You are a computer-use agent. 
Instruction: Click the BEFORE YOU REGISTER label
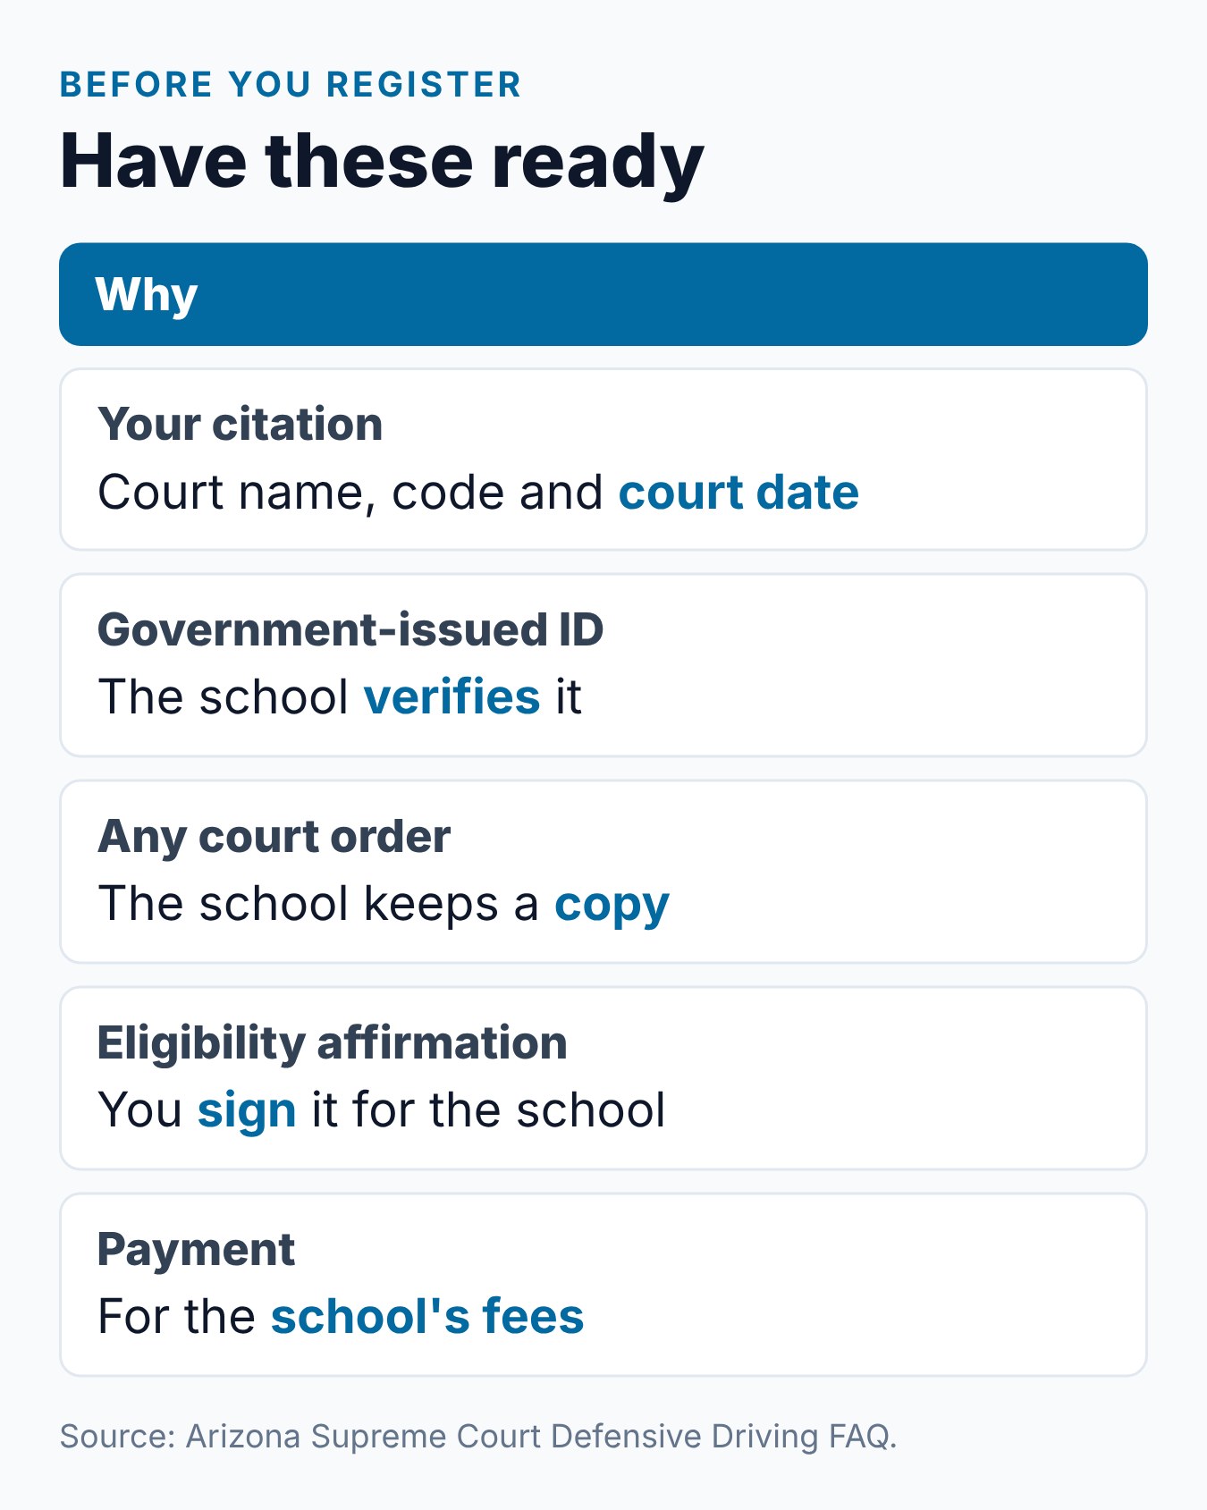coord(291,85)
